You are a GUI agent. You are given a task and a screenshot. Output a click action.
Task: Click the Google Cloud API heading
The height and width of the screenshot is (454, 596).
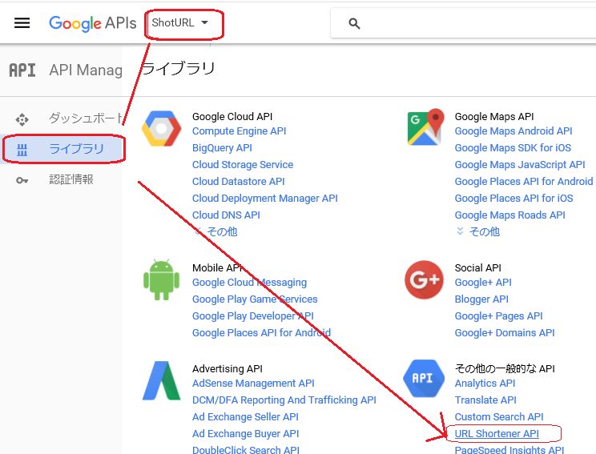[232, 117]
